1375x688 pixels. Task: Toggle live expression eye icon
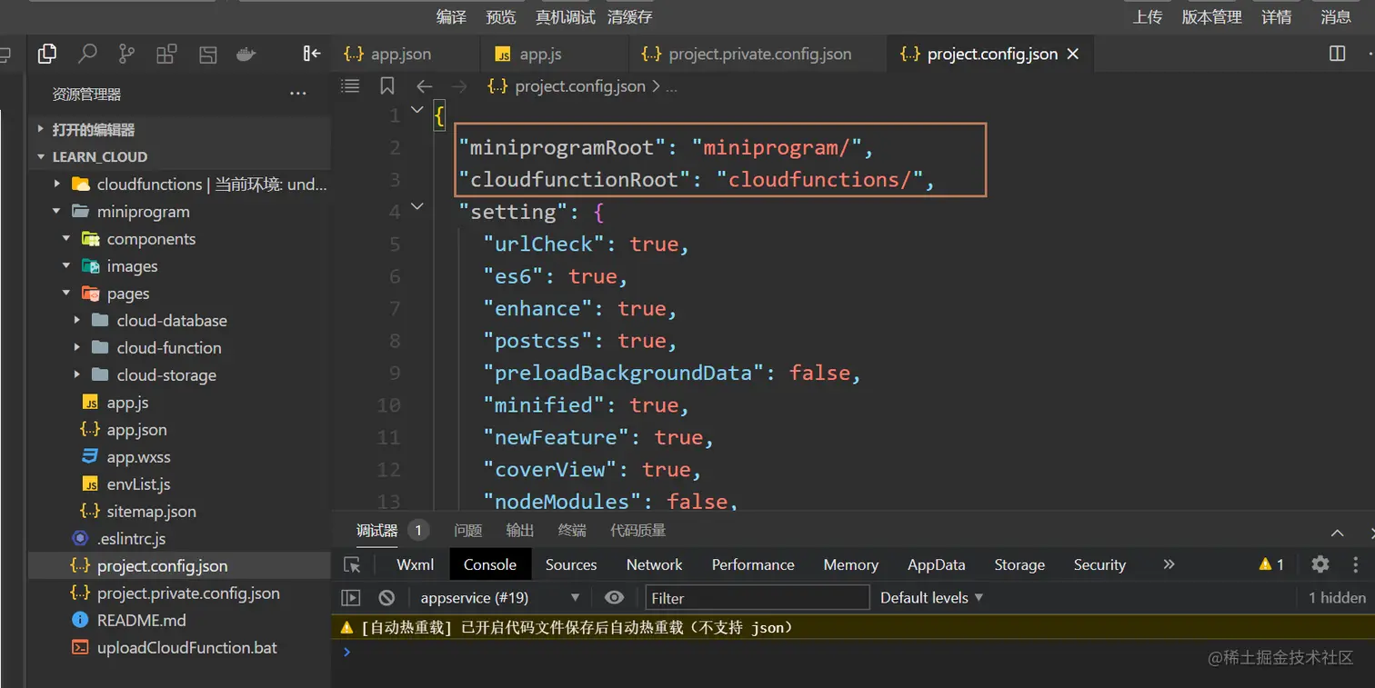coord(614,597)
